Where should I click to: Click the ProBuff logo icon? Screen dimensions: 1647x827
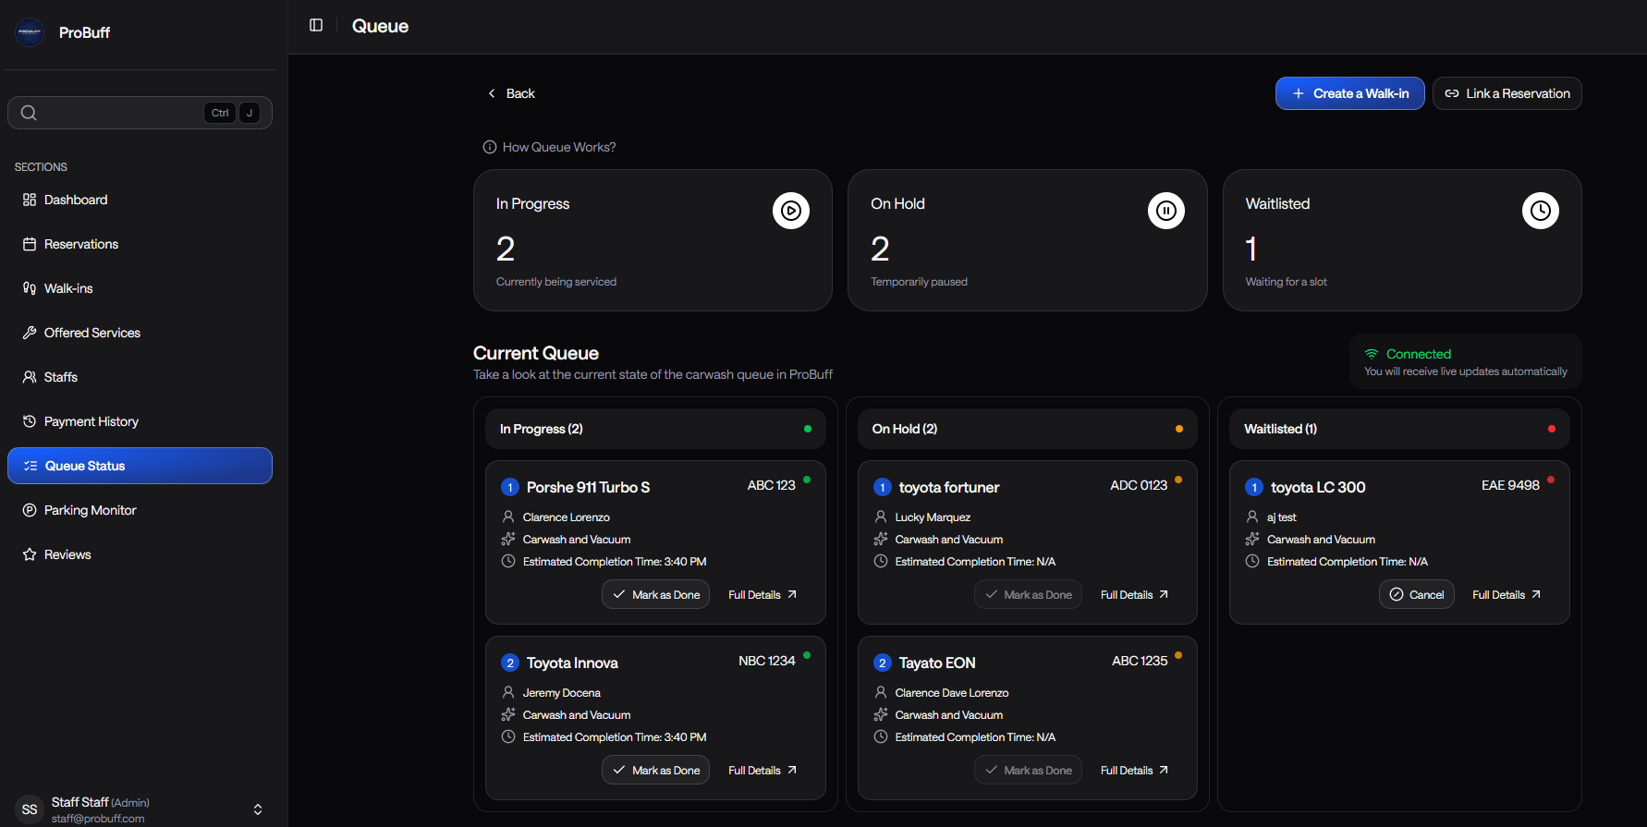click(x=30, y=32)
